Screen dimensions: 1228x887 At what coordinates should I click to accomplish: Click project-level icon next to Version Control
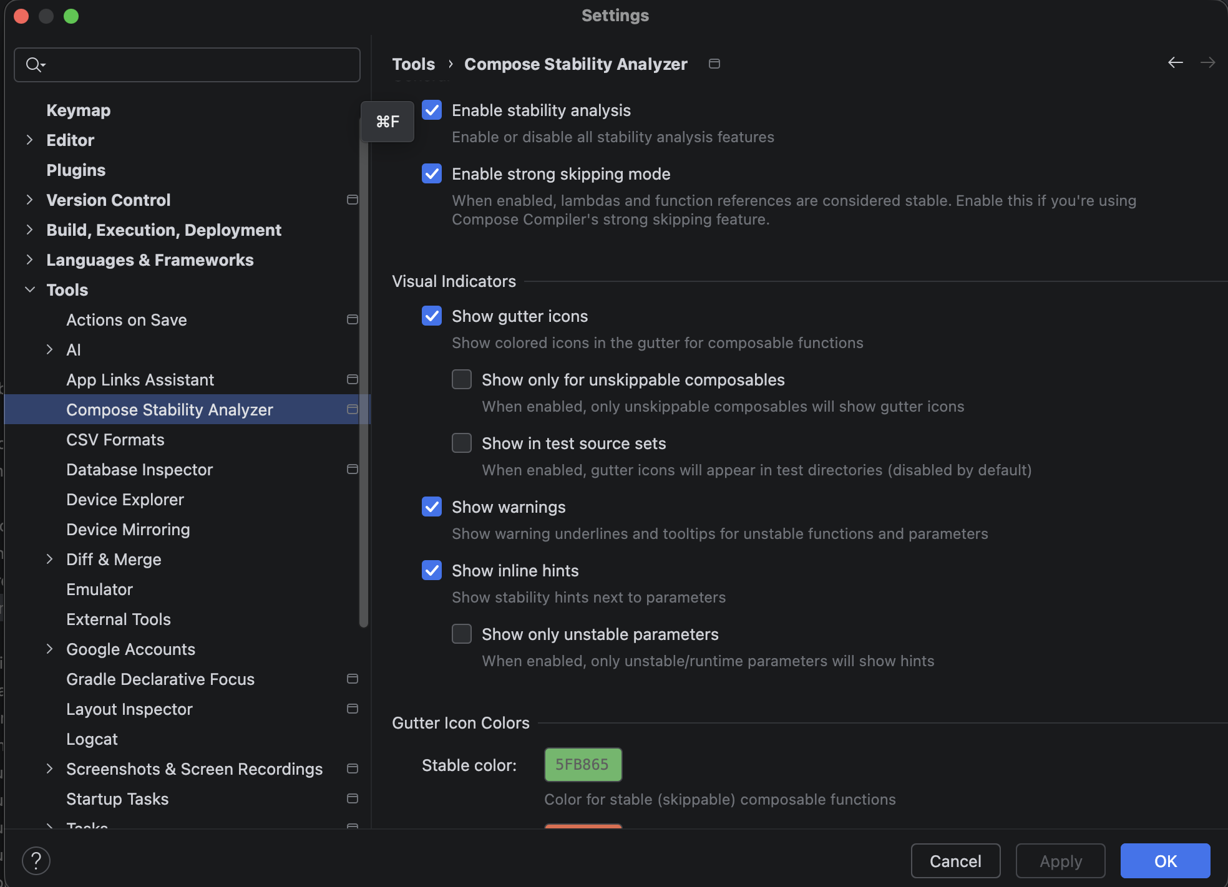click(353, 200)
